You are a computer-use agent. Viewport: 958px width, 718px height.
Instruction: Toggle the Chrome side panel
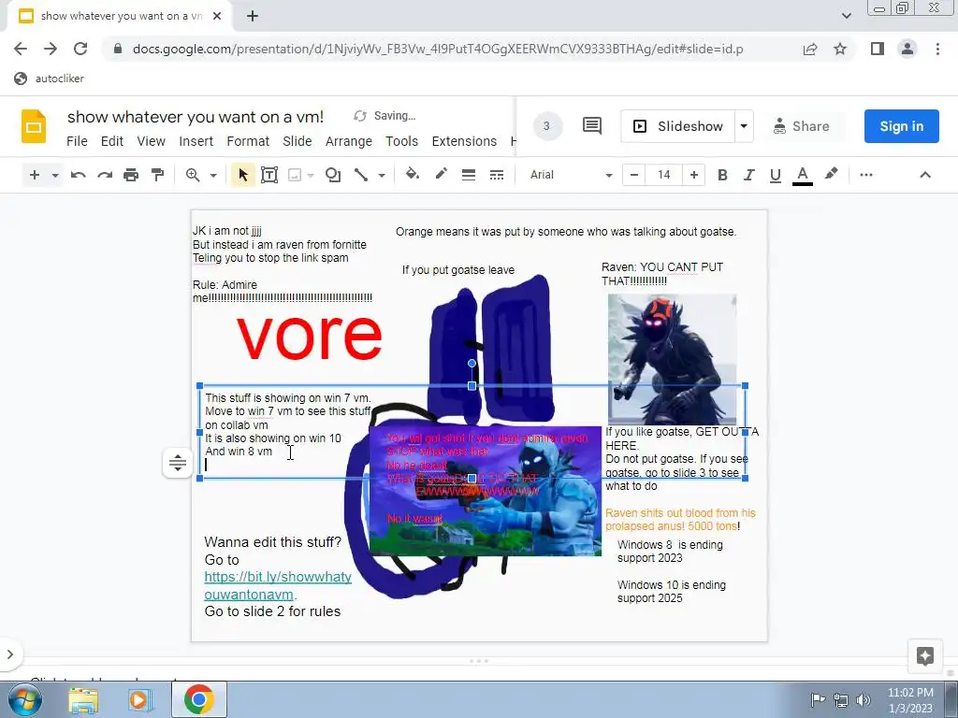click(x=878, y=49)
